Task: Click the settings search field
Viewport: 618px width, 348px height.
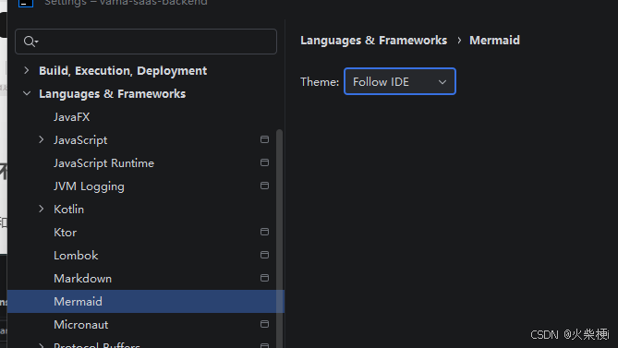Action: pos(146,42)
